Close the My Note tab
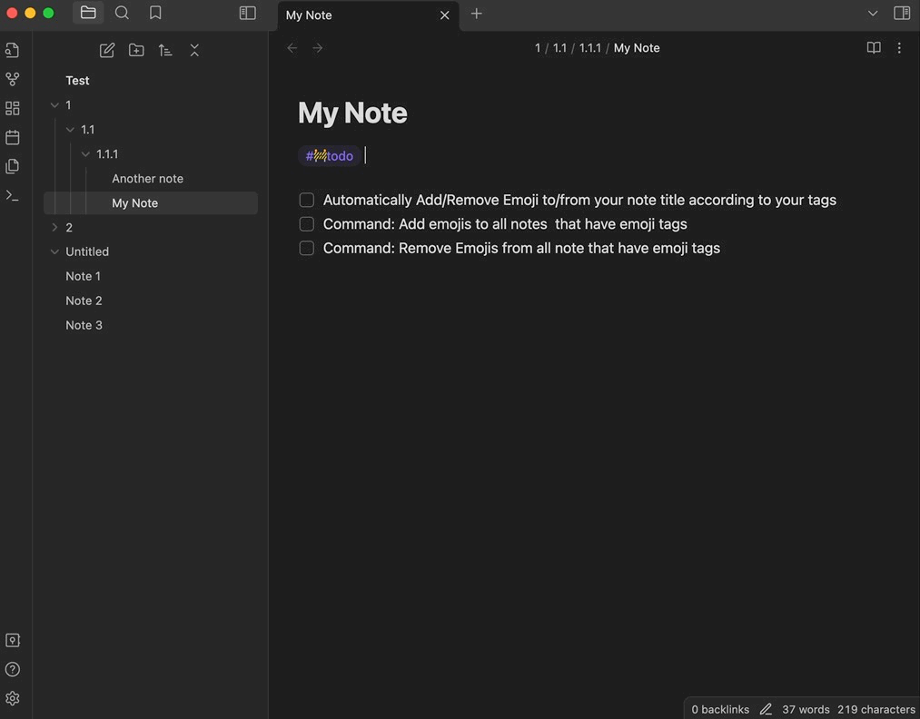Image resolution: width=920 pixels, height=719 pixels. coord(445,15)
